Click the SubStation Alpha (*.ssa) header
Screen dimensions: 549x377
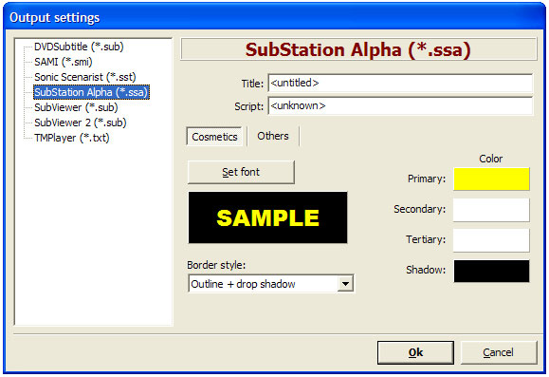coord(358,49)
